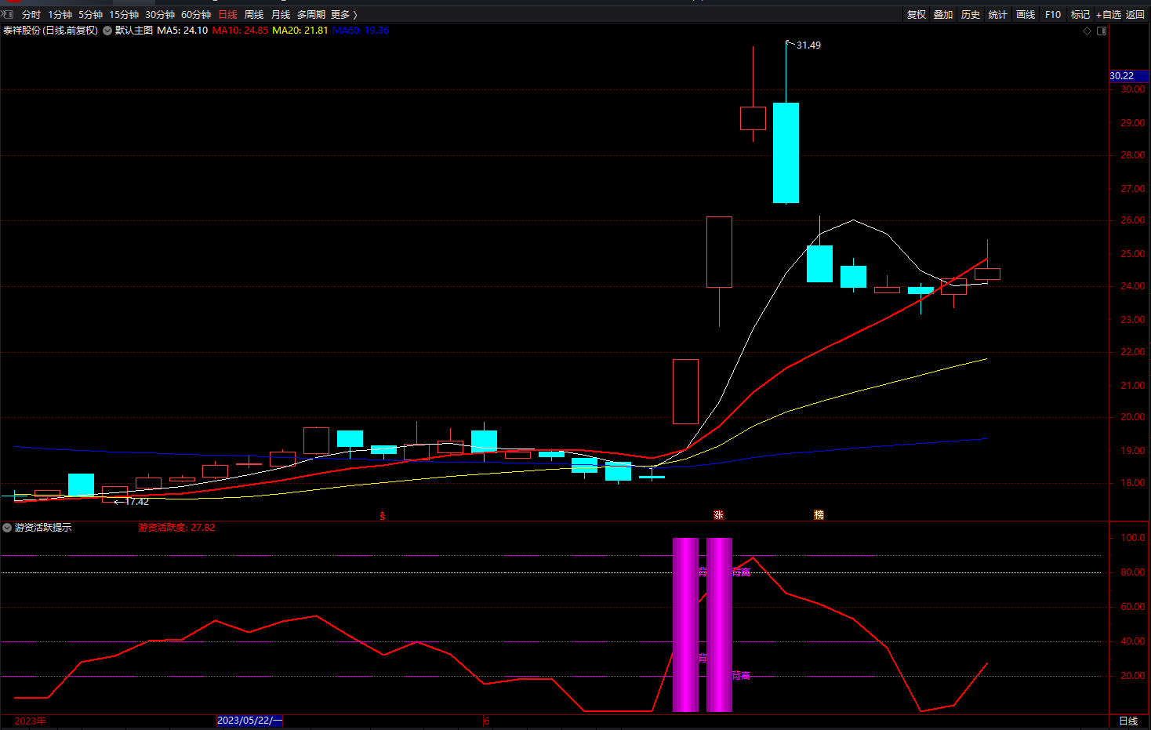Image resolution: width=1151 pixels, height=730 pixels.
Task: Click the 榜 marker icon under the chart
Action: click(819, 515)
